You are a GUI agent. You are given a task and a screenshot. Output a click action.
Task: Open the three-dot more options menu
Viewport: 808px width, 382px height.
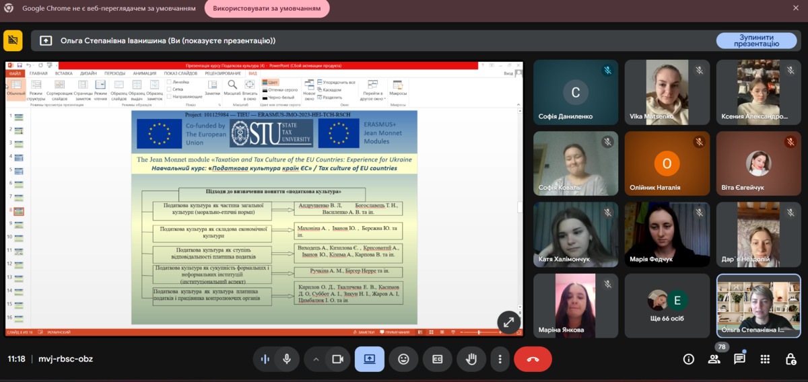tap(499, 359)
